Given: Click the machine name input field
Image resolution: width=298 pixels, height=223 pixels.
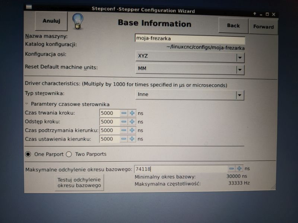Looking at the screenshot, I should (x=190, y=39).
